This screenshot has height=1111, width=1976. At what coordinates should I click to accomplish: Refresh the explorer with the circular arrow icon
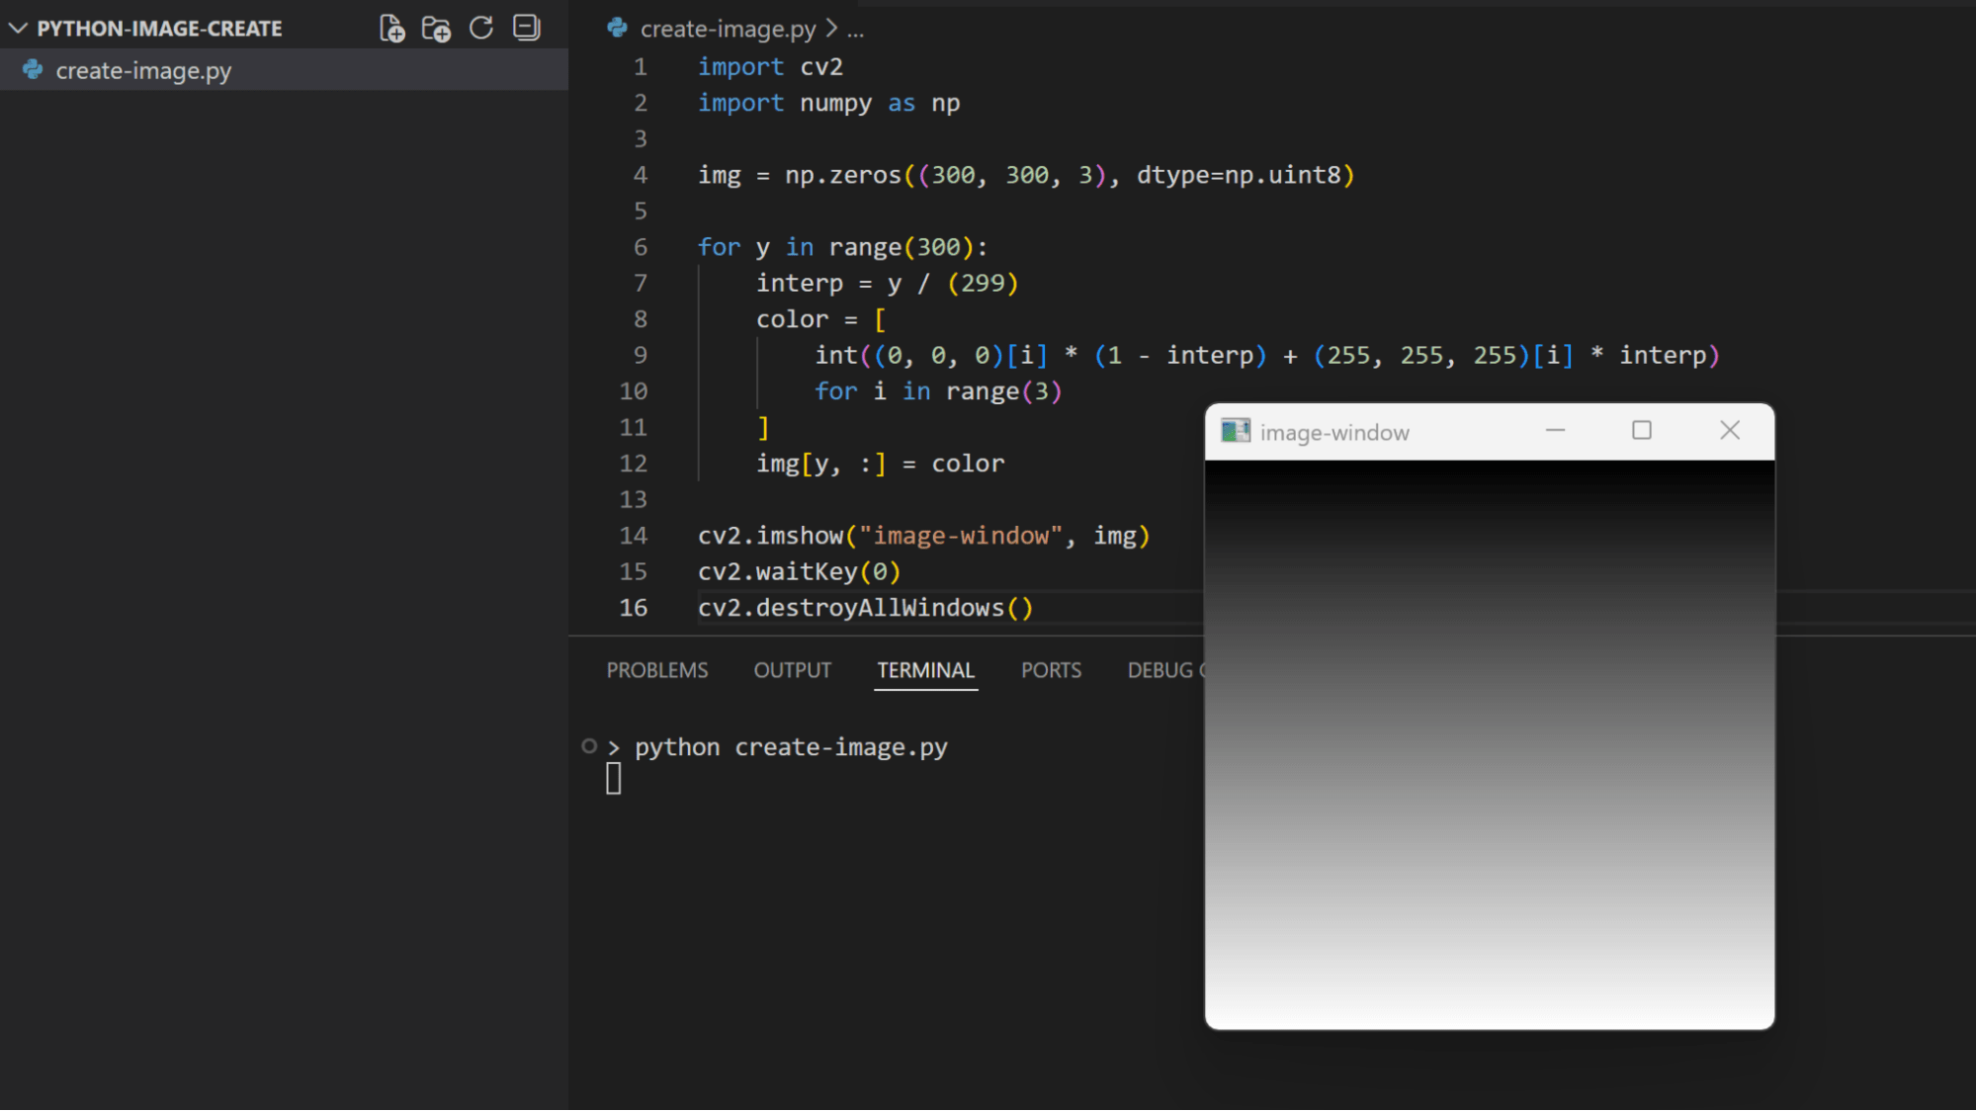point(481,28)
